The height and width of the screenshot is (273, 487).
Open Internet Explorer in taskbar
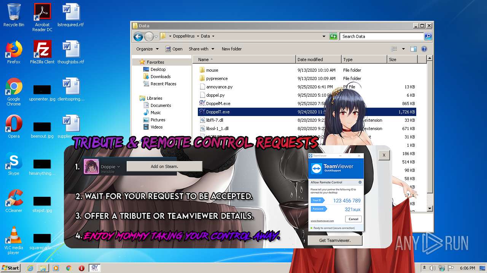(30, 268)
